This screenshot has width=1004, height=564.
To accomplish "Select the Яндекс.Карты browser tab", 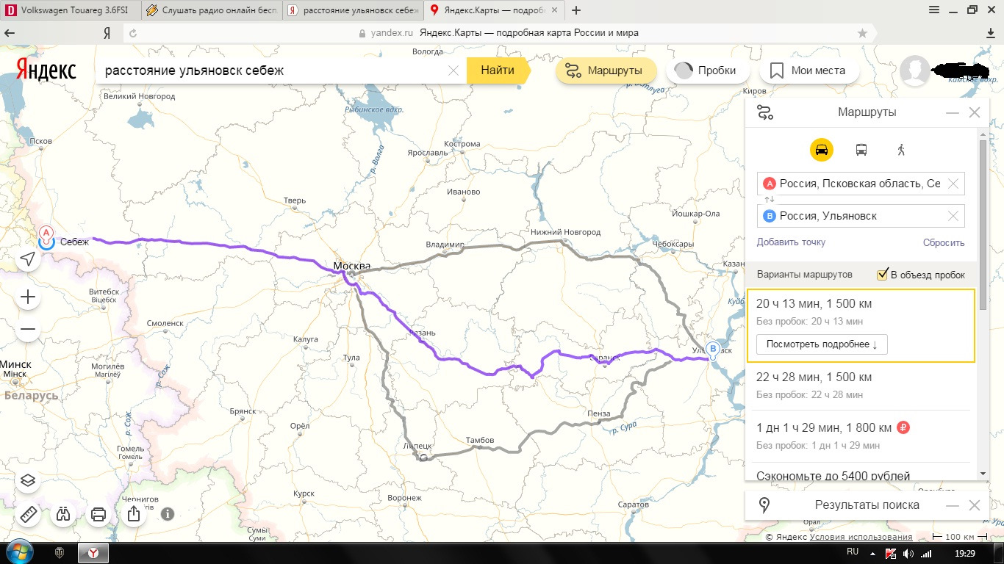I will (495, 10).
